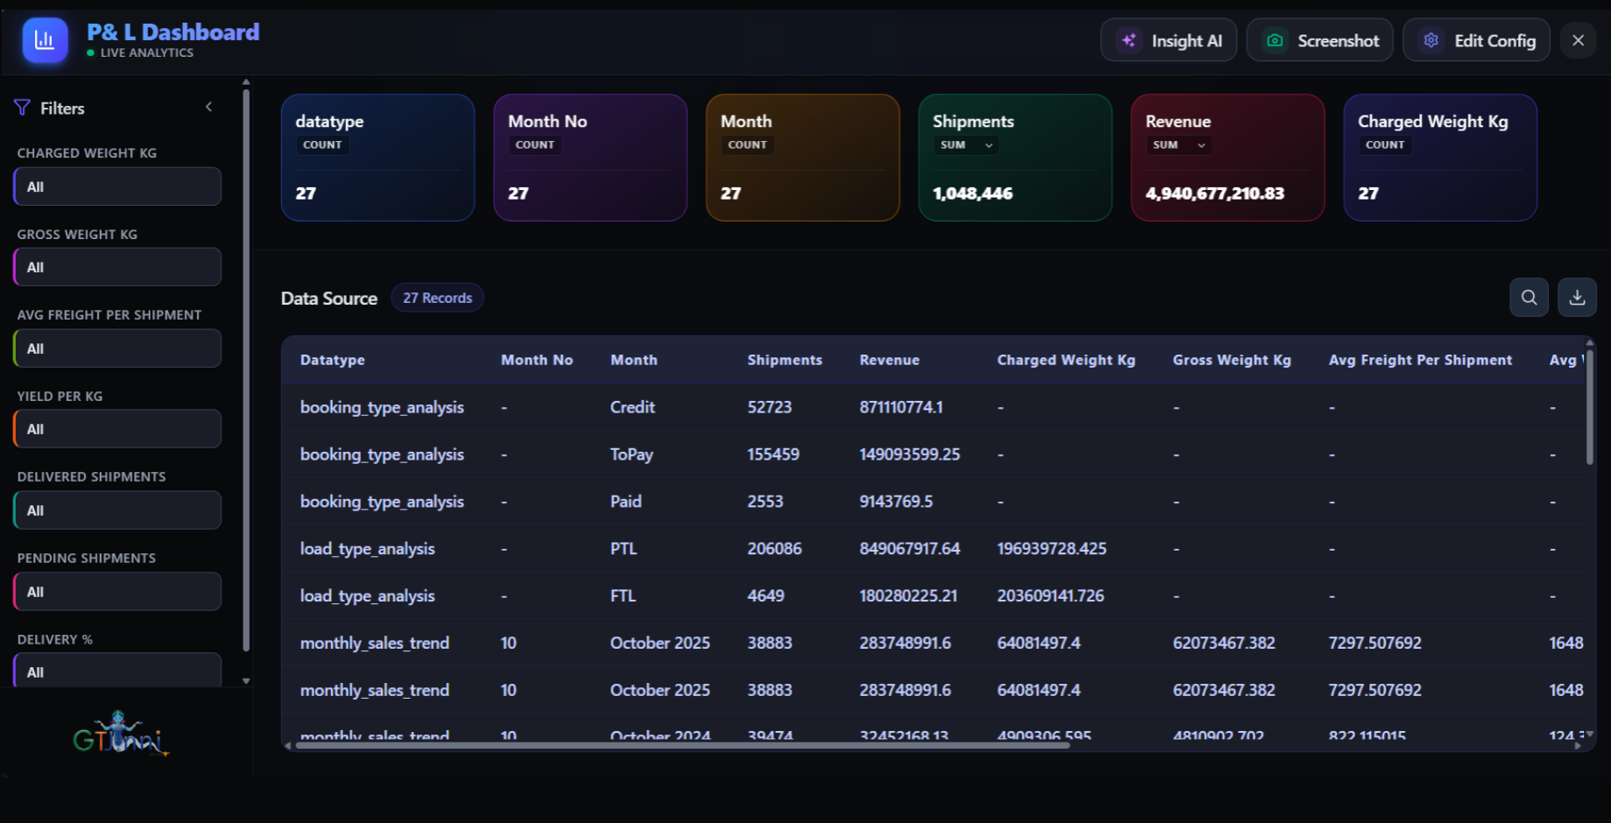Open the Gross Weight Kg filter dropdown
Viewport: 1611px width, 823px height.
point(117,267)
